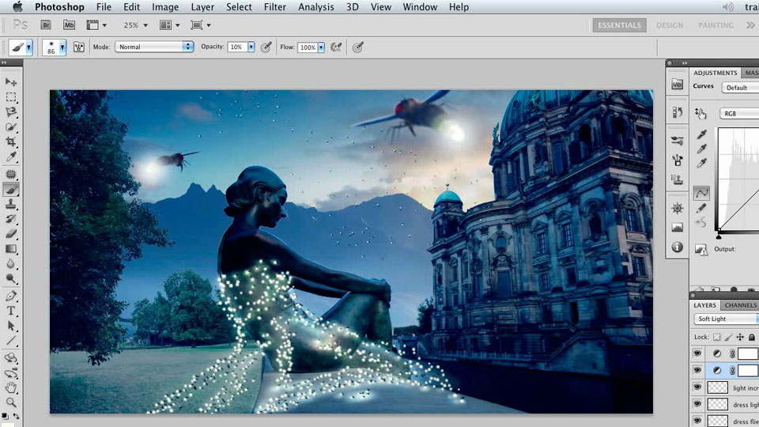Viewport: 759px width, 427px height.
Task: Select the Move tool
Action: pyautogui.click(x=10, y=82)
